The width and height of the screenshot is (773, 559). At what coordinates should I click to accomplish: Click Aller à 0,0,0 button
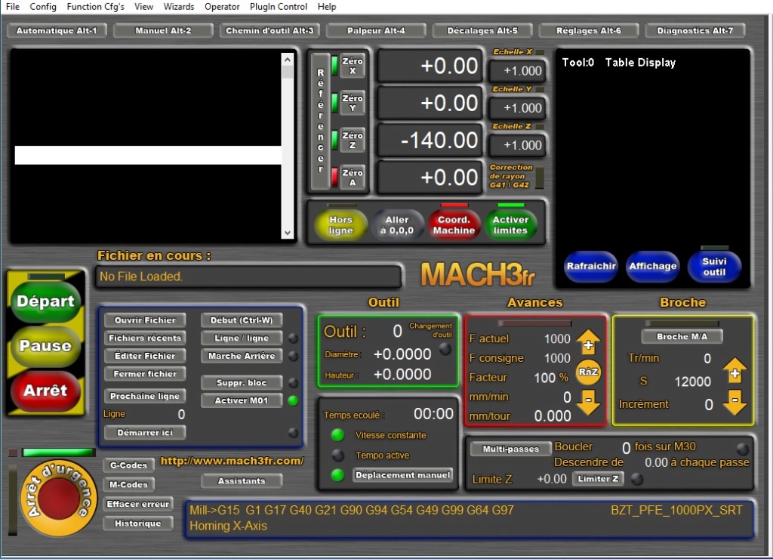tap(397, 225)
